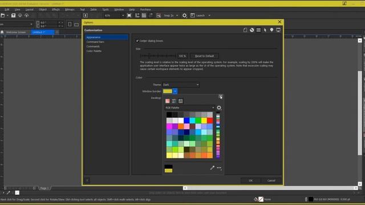Open the Bitmaps menu
Screen dimensions: 365x205
click(x=70, y=10)
